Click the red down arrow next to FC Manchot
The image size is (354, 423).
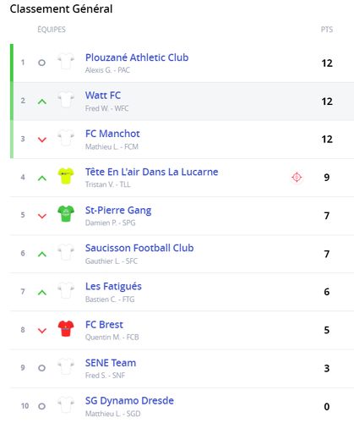coord(42,140)
